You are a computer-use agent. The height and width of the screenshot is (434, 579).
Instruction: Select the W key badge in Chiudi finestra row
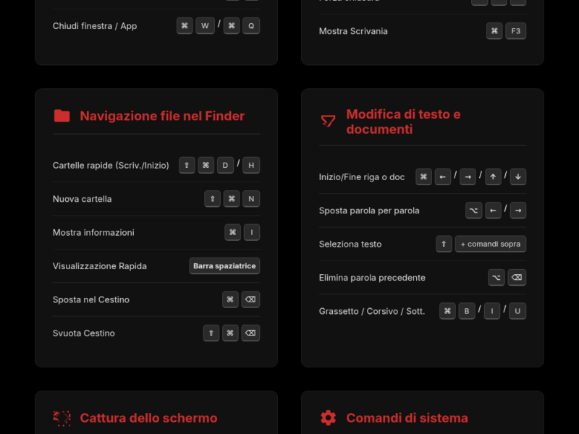click(x=205, y=25)
